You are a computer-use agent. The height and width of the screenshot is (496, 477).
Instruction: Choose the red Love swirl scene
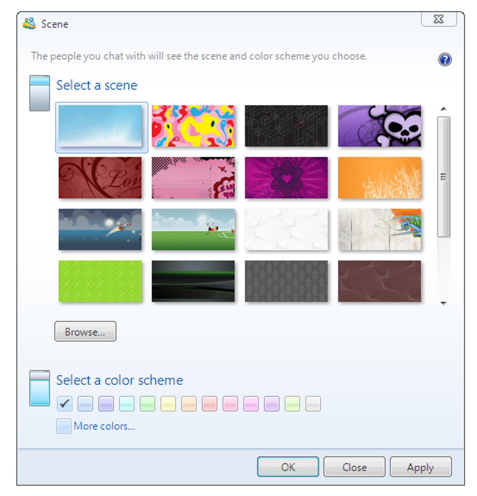[x=100, y=178]
